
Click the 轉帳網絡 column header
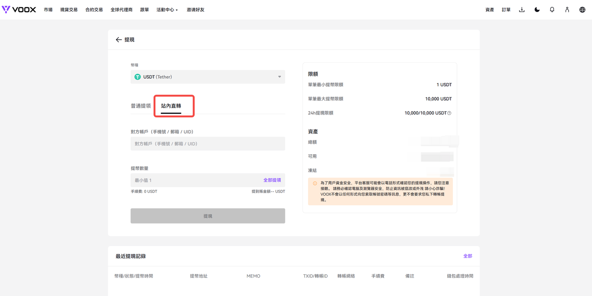click(x=346, y=276)
